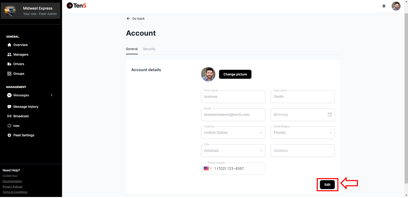Click the Message history chat icon

[x=9, y=107]
